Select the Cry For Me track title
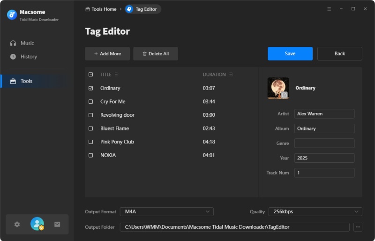Viewport: 375px width, 241px height. [112, 101]
